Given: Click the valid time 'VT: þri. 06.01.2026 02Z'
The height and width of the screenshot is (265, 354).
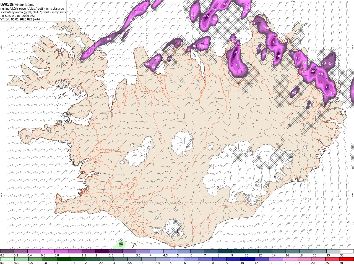Looking at the screenshot, I should coord(16,19).
